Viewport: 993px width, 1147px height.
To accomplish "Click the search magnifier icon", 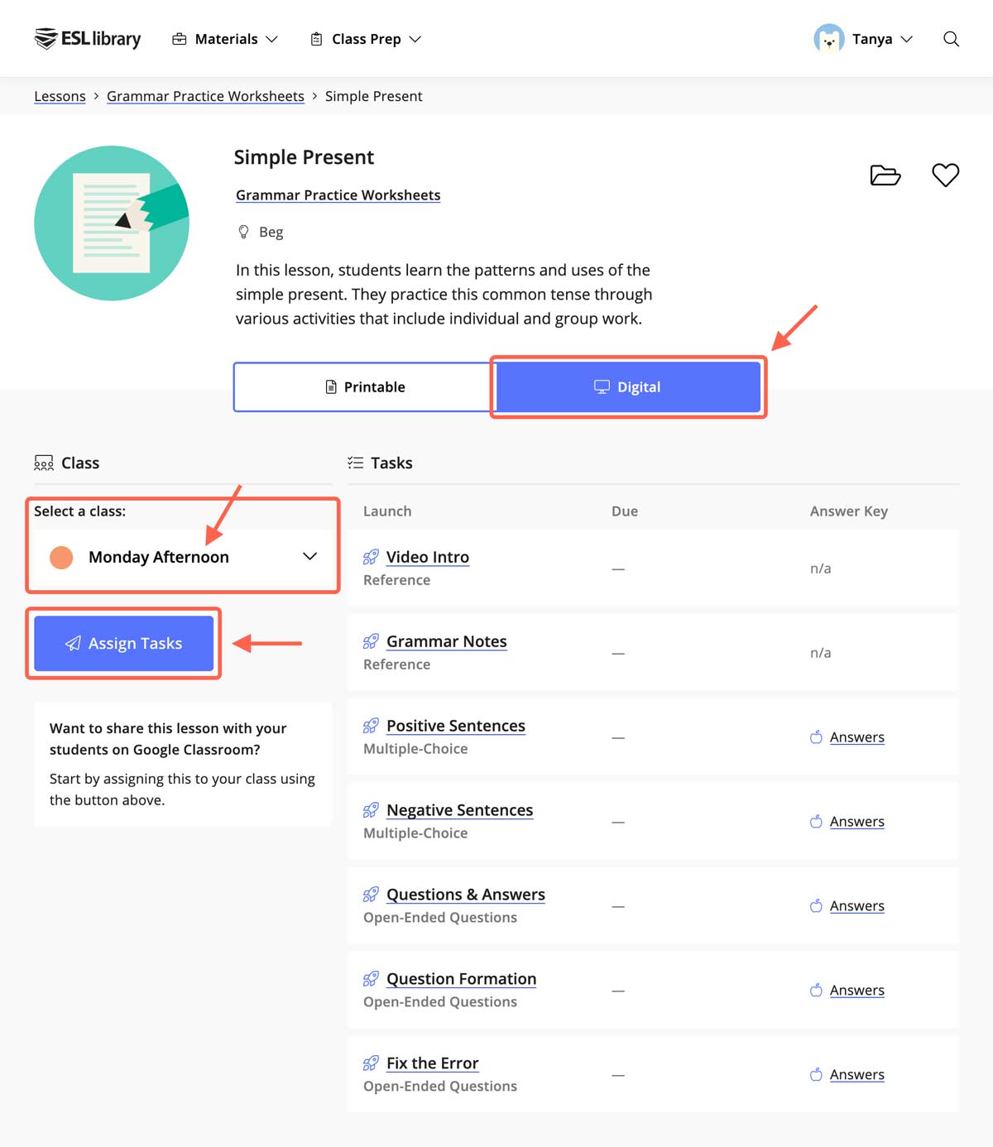I will [952, 39].
